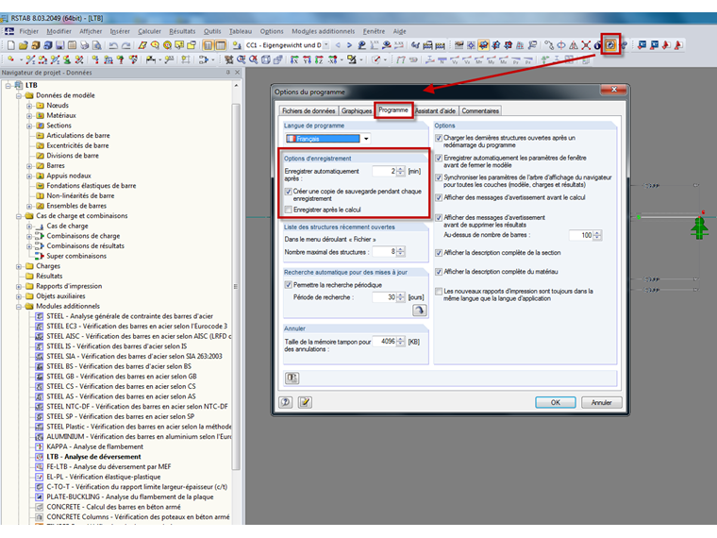Click the Save floppy disk icon
Image resolution: width=717 pixels, height=538 pixels.
[x=59, y=45]
